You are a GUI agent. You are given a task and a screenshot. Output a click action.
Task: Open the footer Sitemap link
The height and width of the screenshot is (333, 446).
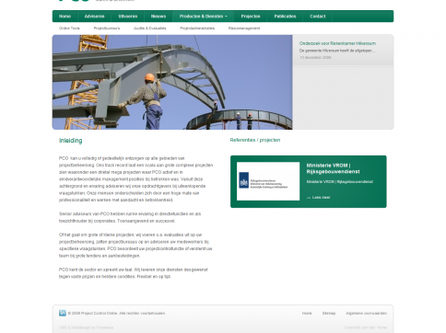(x=329, y=313)
